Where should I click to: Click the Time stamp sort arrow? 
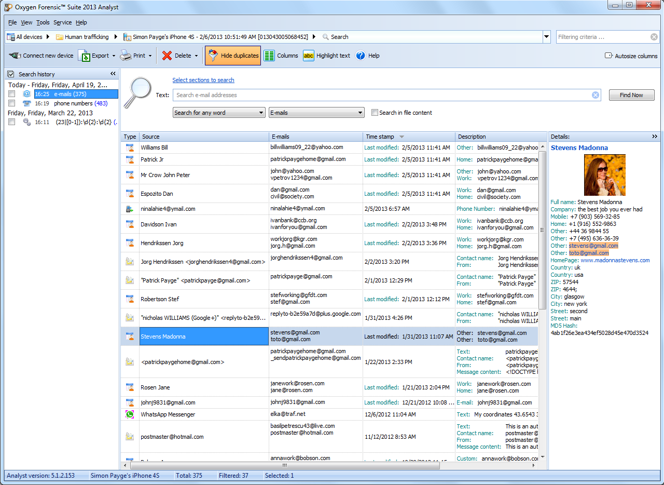coord(402,137)
